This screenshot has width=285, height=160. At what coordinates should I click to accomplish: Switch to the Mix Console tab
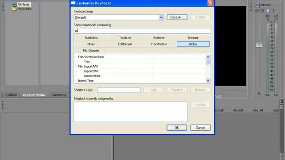click(91, 50)
